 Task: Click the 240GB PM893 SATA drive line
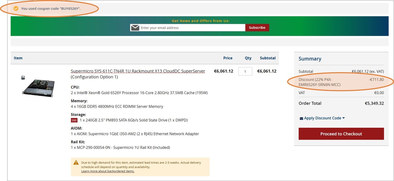click(134, 120)
